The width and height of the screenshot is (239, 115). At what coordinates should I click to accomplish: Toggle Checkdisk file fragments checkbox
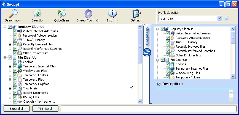click(x=15, y=102)
